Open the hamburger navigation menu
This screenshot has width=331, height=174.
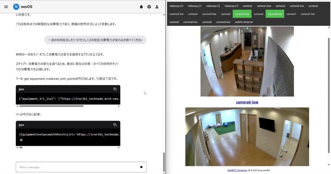click(6, 7)
